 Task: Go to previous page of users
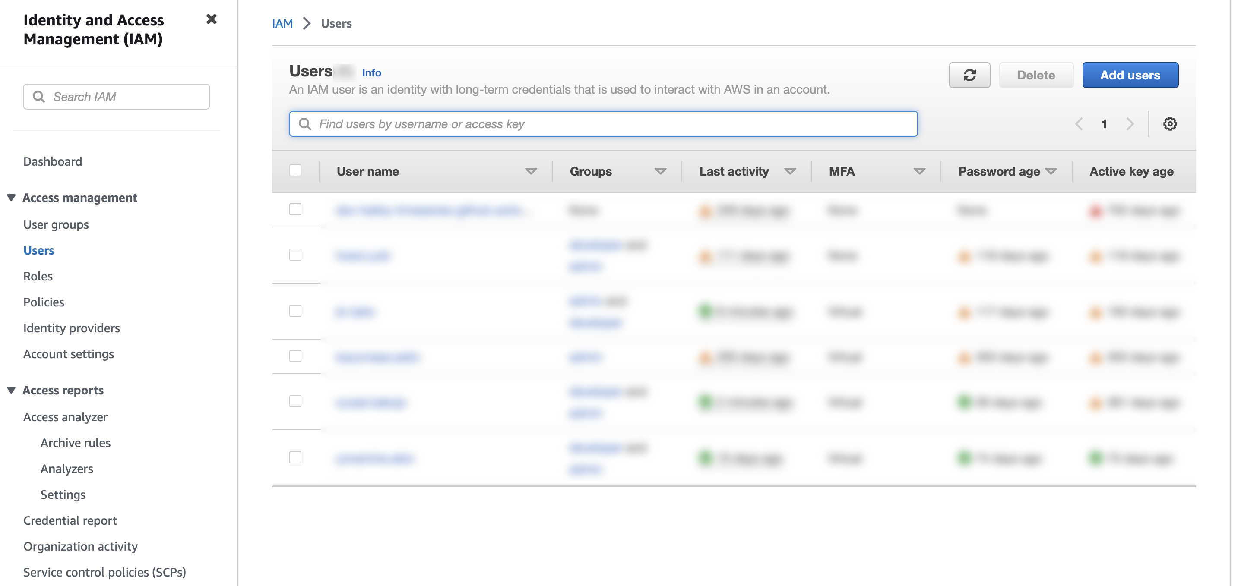coord(1079,124)
